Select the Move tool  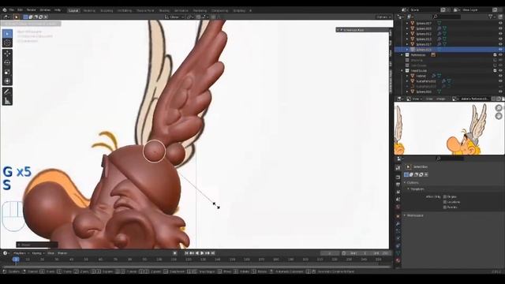(7, 54)
